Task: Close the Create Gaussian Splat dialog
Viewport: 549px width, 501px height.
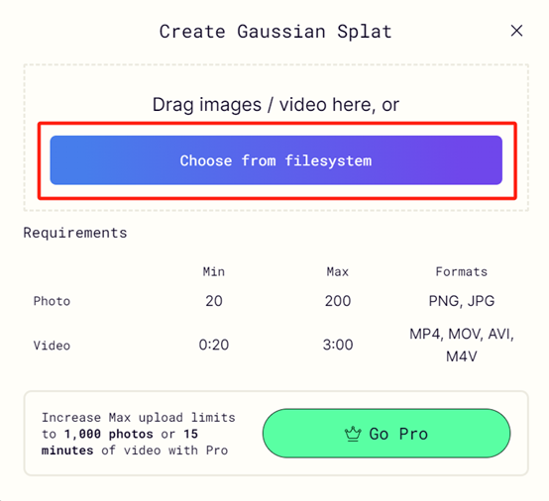Action: pyautogui.click(x=516, y=31)
